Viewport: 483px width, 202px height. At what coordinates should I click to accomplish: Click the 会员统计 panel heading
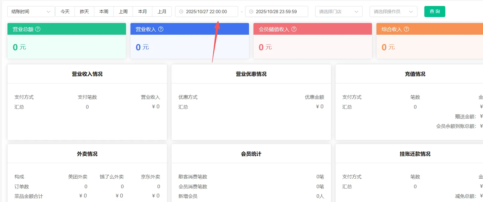click(x=251, y=154)
